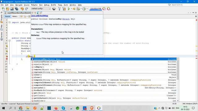Collapse the main method fold on line 9
Viewport: 198px width, 111px height.
click(10, 41)
